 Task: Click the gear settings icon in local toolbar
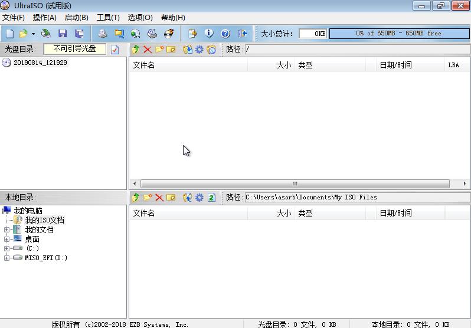[x=199, y=198]
